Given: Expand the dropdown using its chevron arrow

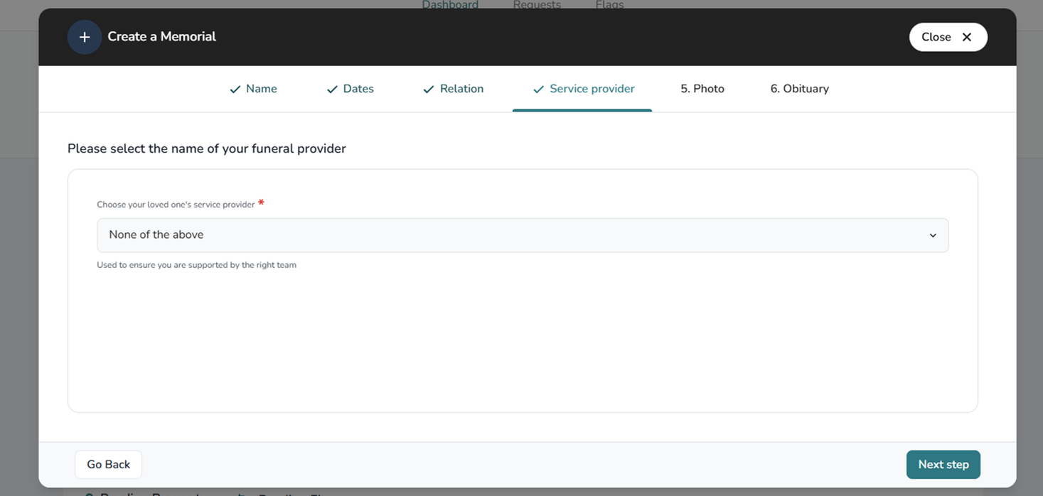Looking at the screenshot, I should (x=933, y=235).
